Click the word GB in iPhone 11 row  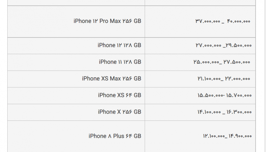point(137,62)
